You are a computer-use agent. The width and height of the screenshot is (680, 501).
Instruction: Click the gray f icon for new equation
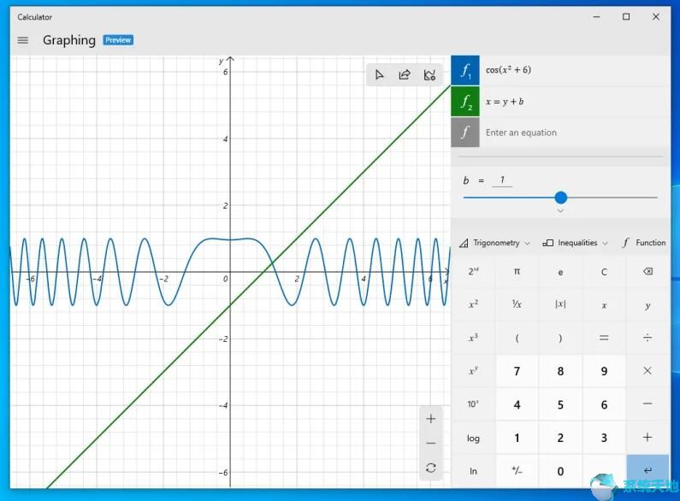[x=465, y=133]
